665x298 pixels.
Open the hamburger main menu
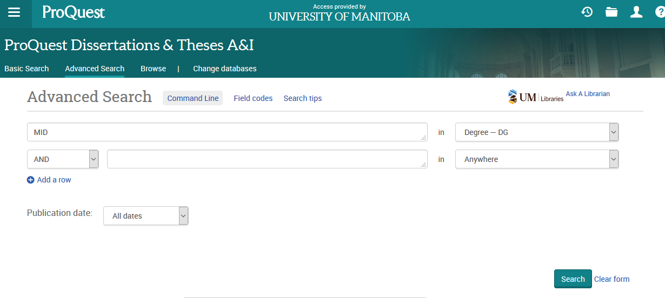pyautogui.click(x=14, y=12)
